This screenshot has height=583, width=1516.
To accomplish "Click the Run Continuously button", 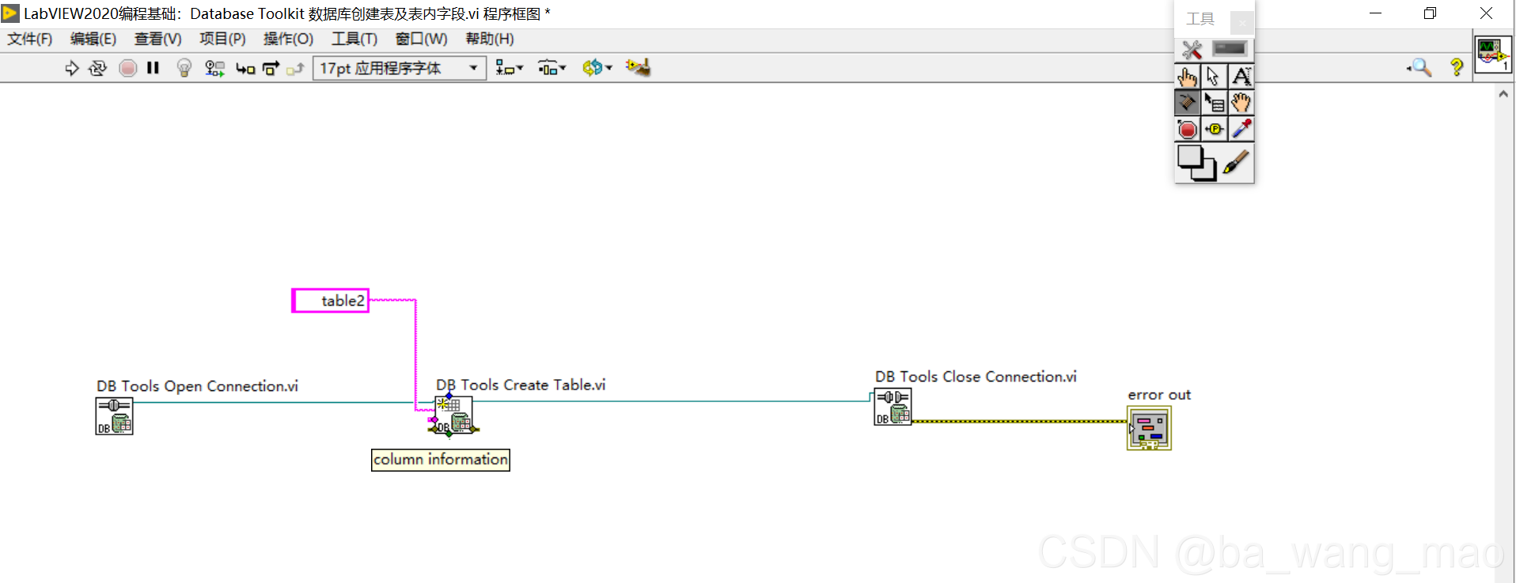I will pos(97,68).
